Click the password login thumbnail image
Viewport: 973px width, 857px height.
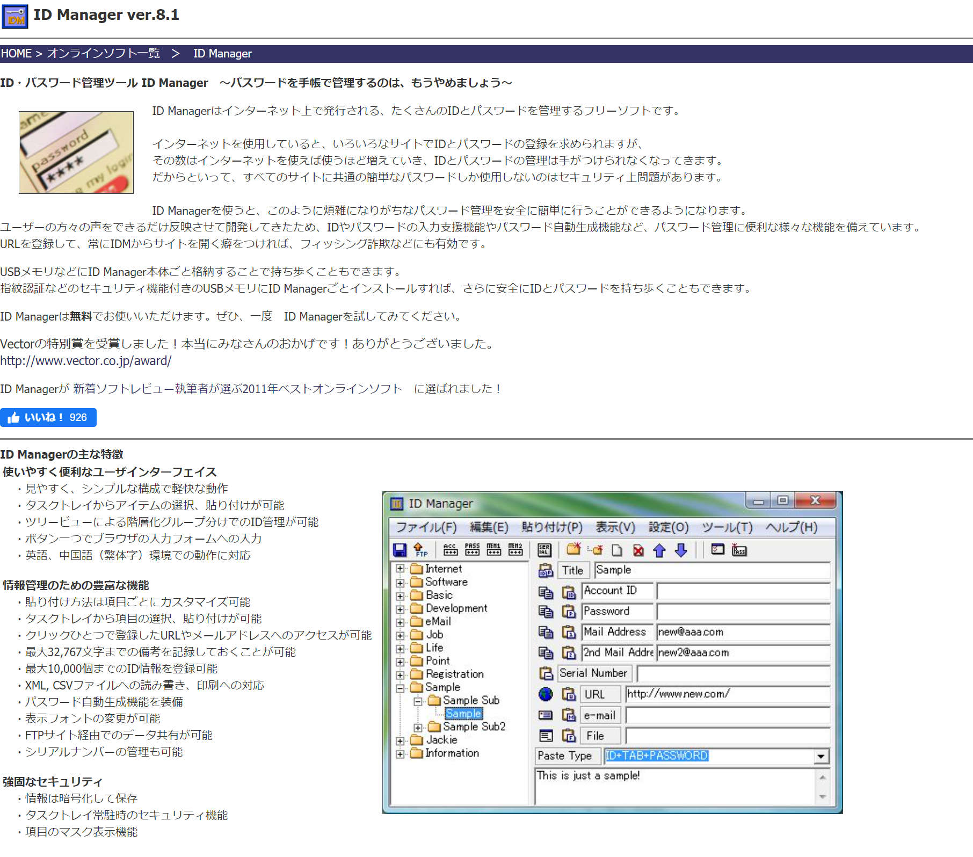(x=76, y=152)
